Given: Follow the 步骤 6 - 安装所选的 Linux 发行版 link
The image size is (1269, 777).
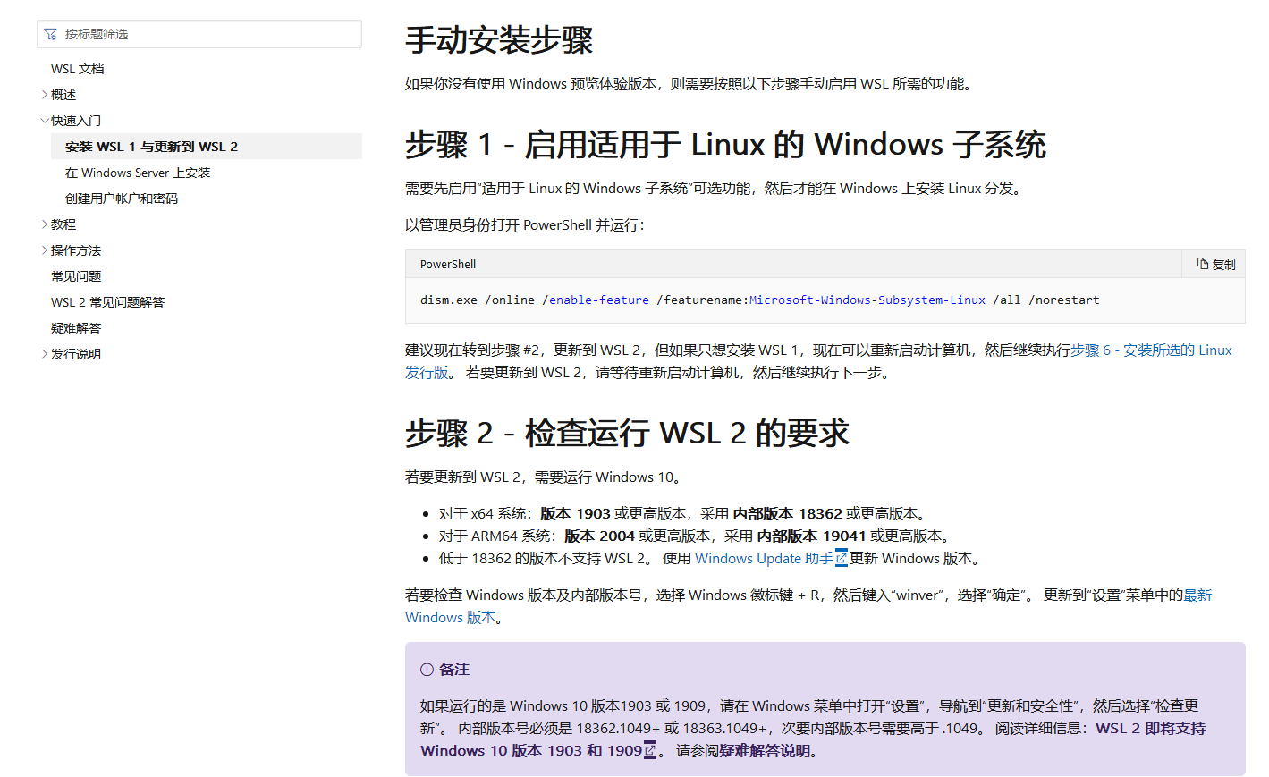Looking at the screenshot, I should coord(1151,350).
